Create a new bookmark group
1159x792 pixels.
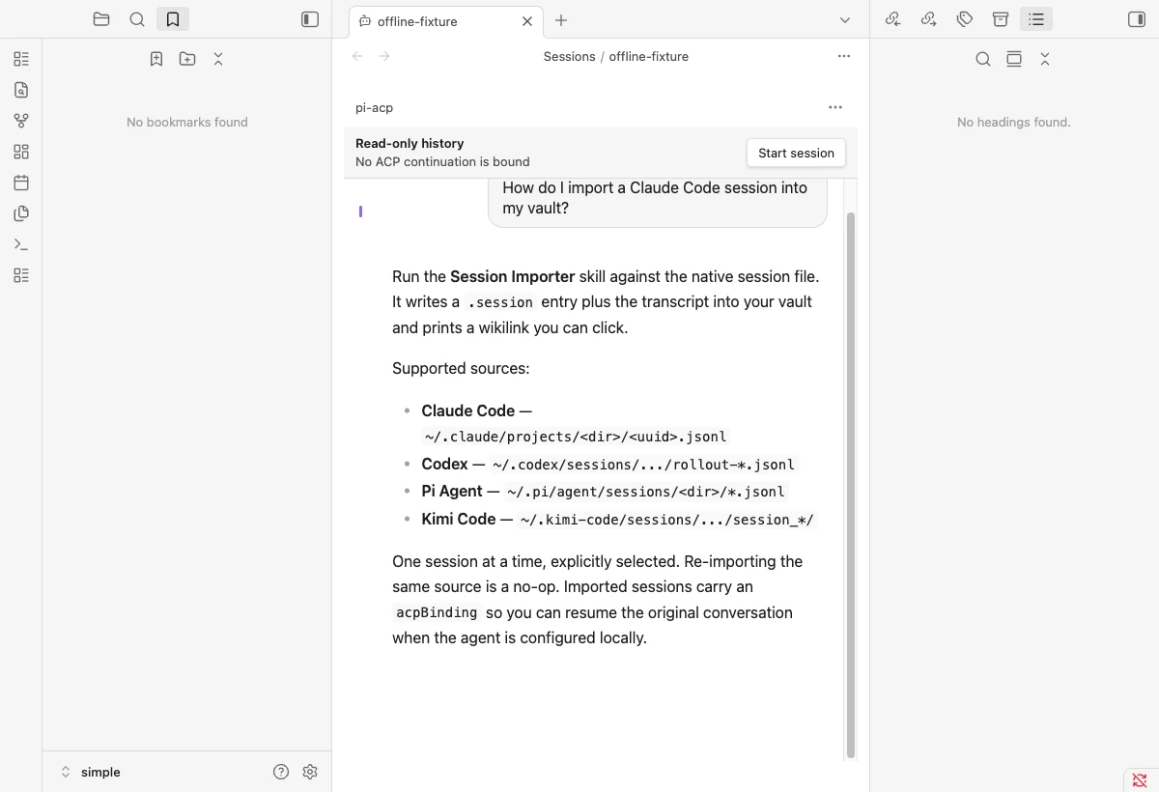coord(187,59)
